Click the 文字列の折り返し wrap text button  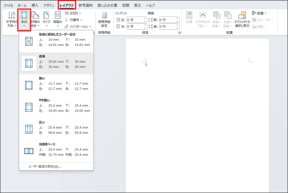click(x=203, y=19)
